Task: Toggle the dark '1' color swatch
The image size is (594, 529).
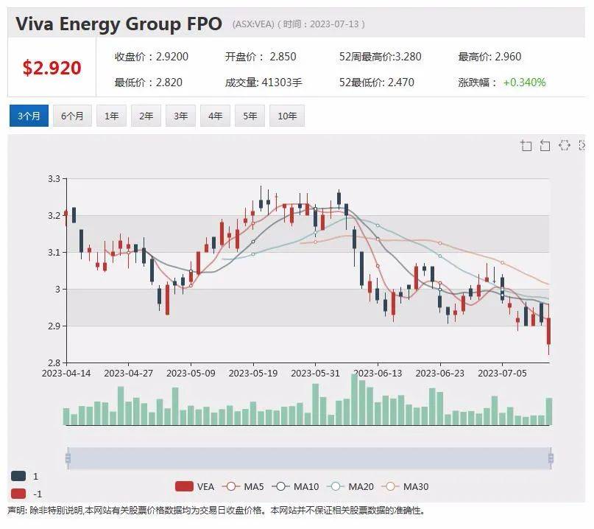Action: (x=19, y=476)
